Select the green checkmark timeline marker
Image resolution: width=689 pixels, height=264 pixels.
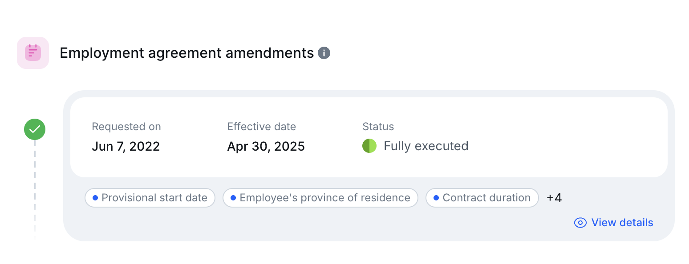[35, 129]
